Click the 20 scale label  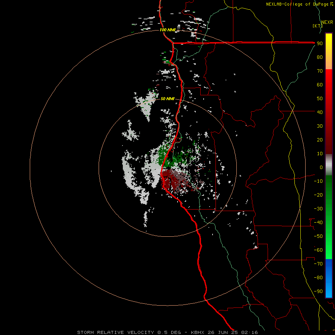(x=320, y=140)
